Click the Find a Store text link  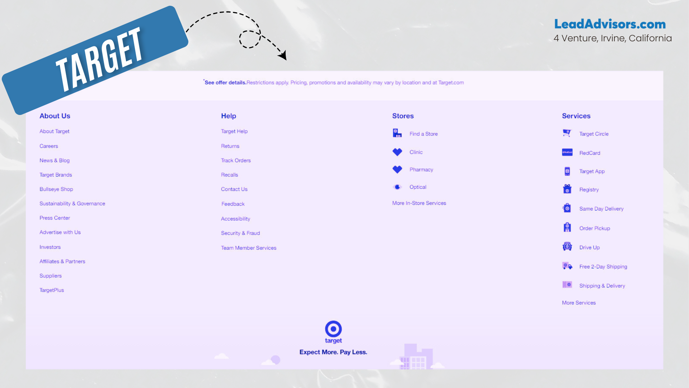[x=424, y=134]
